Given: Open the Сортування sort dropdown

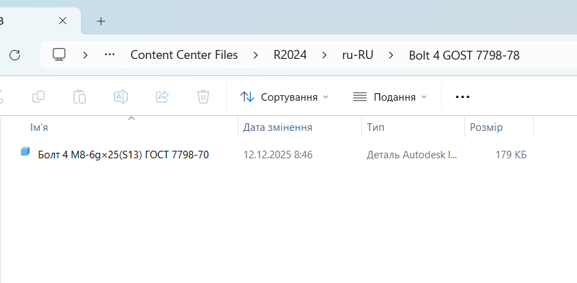Looking at the screenshot, I should [x=284, y=97].
